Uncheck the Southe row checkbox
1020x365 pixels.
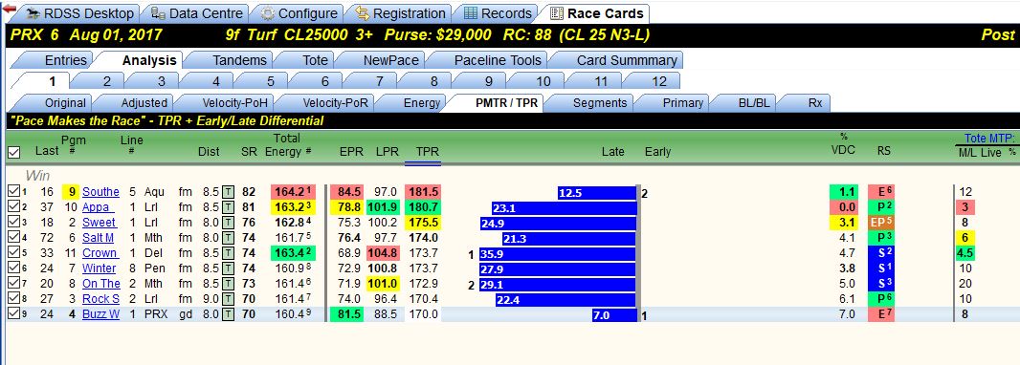[13, 192]
